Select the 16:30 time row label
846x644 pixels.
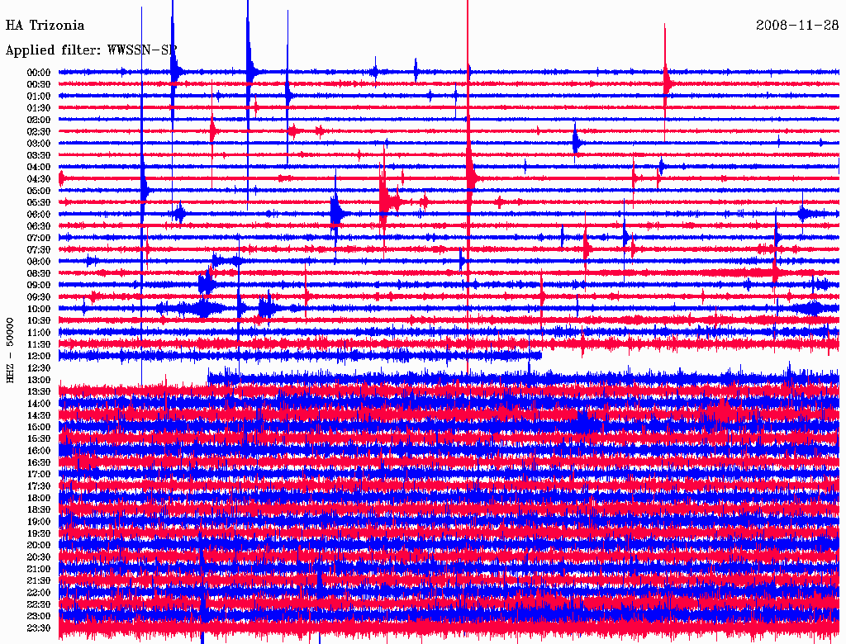(x=39, y=463)
